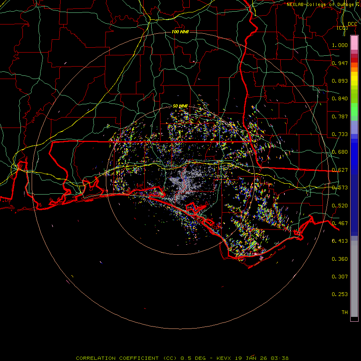Click the 03:38 timestamp in the caption
The width and height of the screenshot is (361, 361).
pyautogui.click(x=280, y=358)
